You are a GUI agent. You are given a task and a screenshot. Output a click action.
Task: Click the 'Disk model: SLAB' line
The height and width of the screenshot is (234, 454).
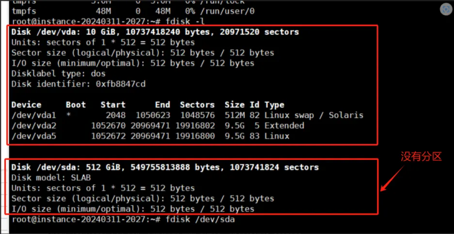point(51,177)
